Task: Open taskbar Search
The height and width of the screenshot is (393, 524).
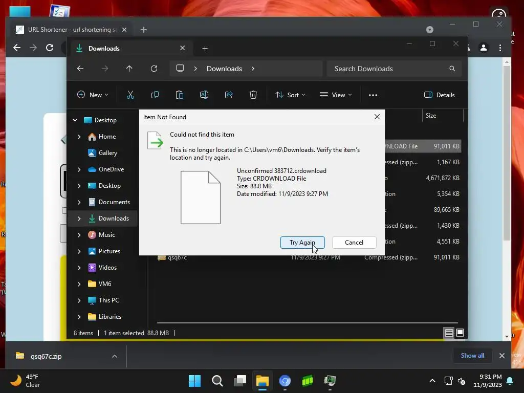Action: pos(217,381)
